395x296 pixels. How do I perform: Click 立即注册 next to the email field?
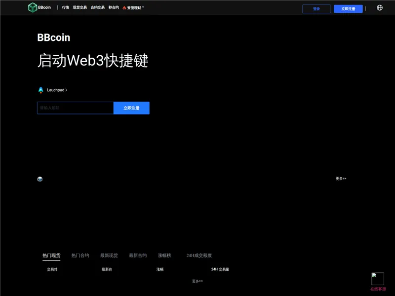point(131,108)
